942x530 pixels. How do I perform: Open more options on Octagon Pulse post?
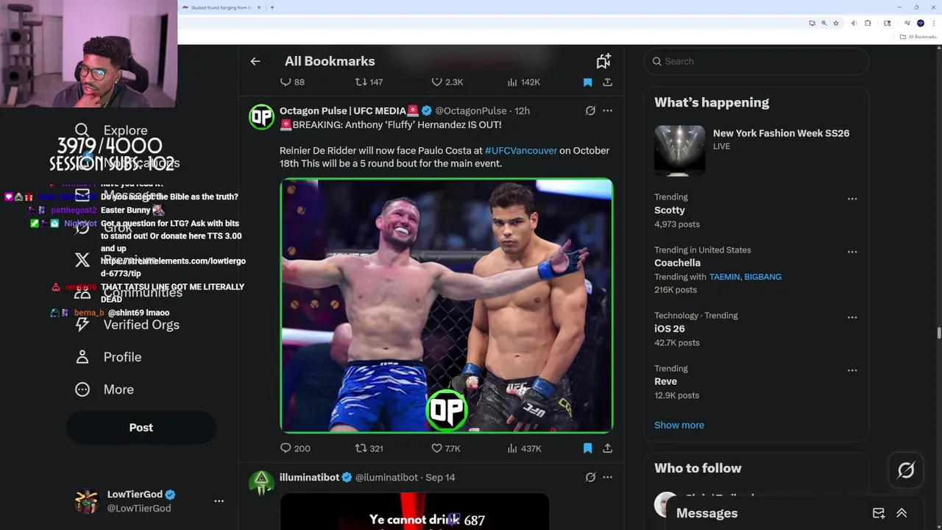pyautogui.click(x=607, y=110)
